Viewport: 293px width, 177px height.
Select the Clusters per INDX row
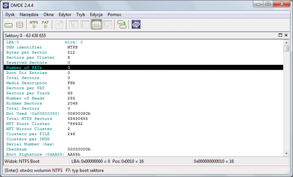(143, 139)
